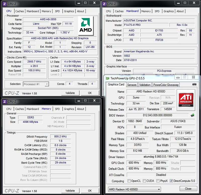Open Graphics tab in the CPU window
This screenshot has height=195, width=201.
coord(69,11)
